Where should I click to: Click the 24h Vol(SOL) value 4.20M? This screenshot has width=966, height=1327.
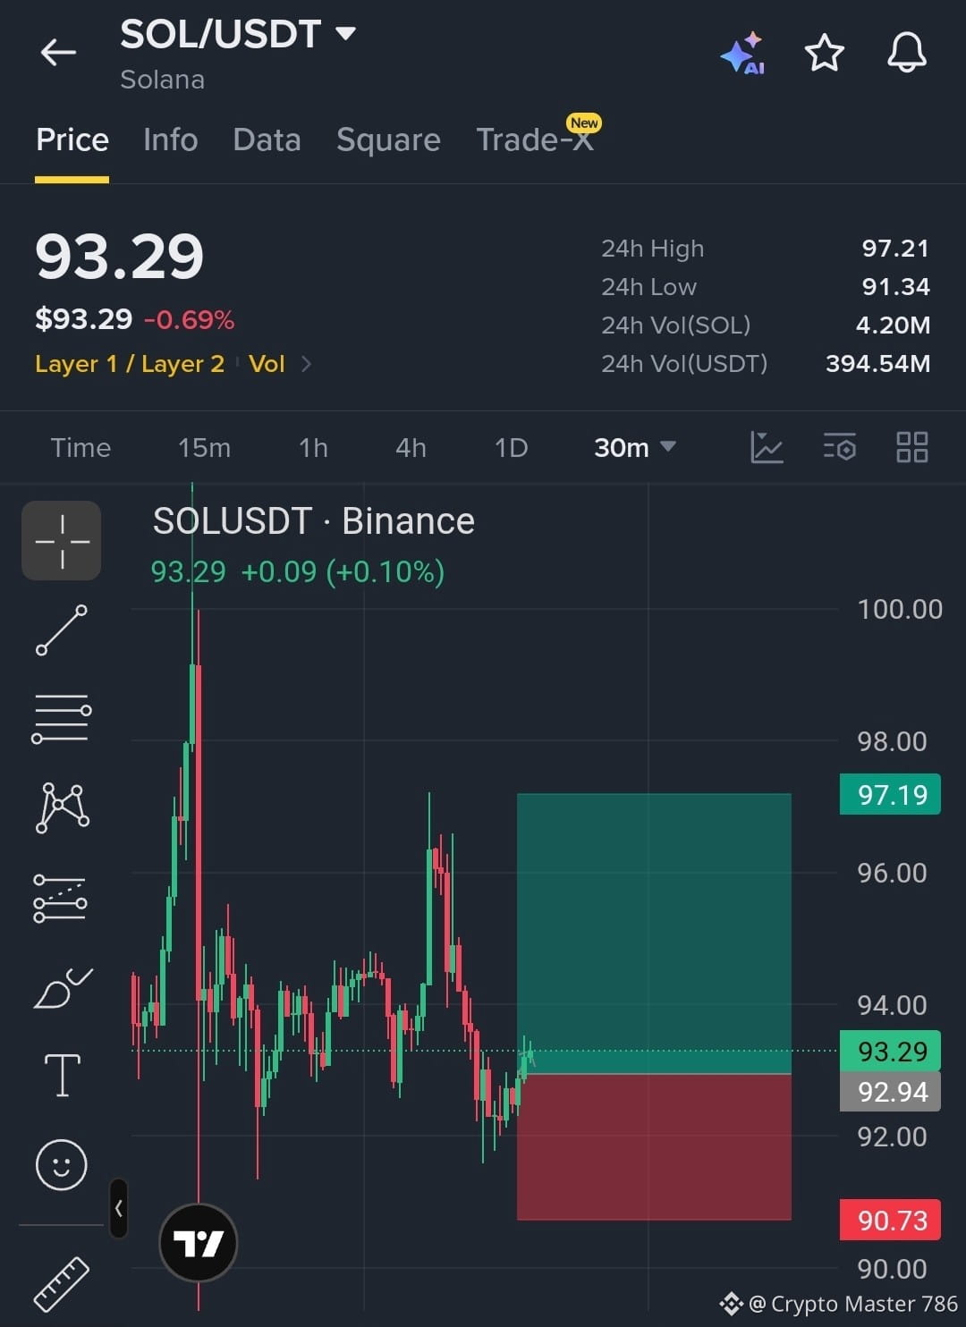click(x=893, y=325)
